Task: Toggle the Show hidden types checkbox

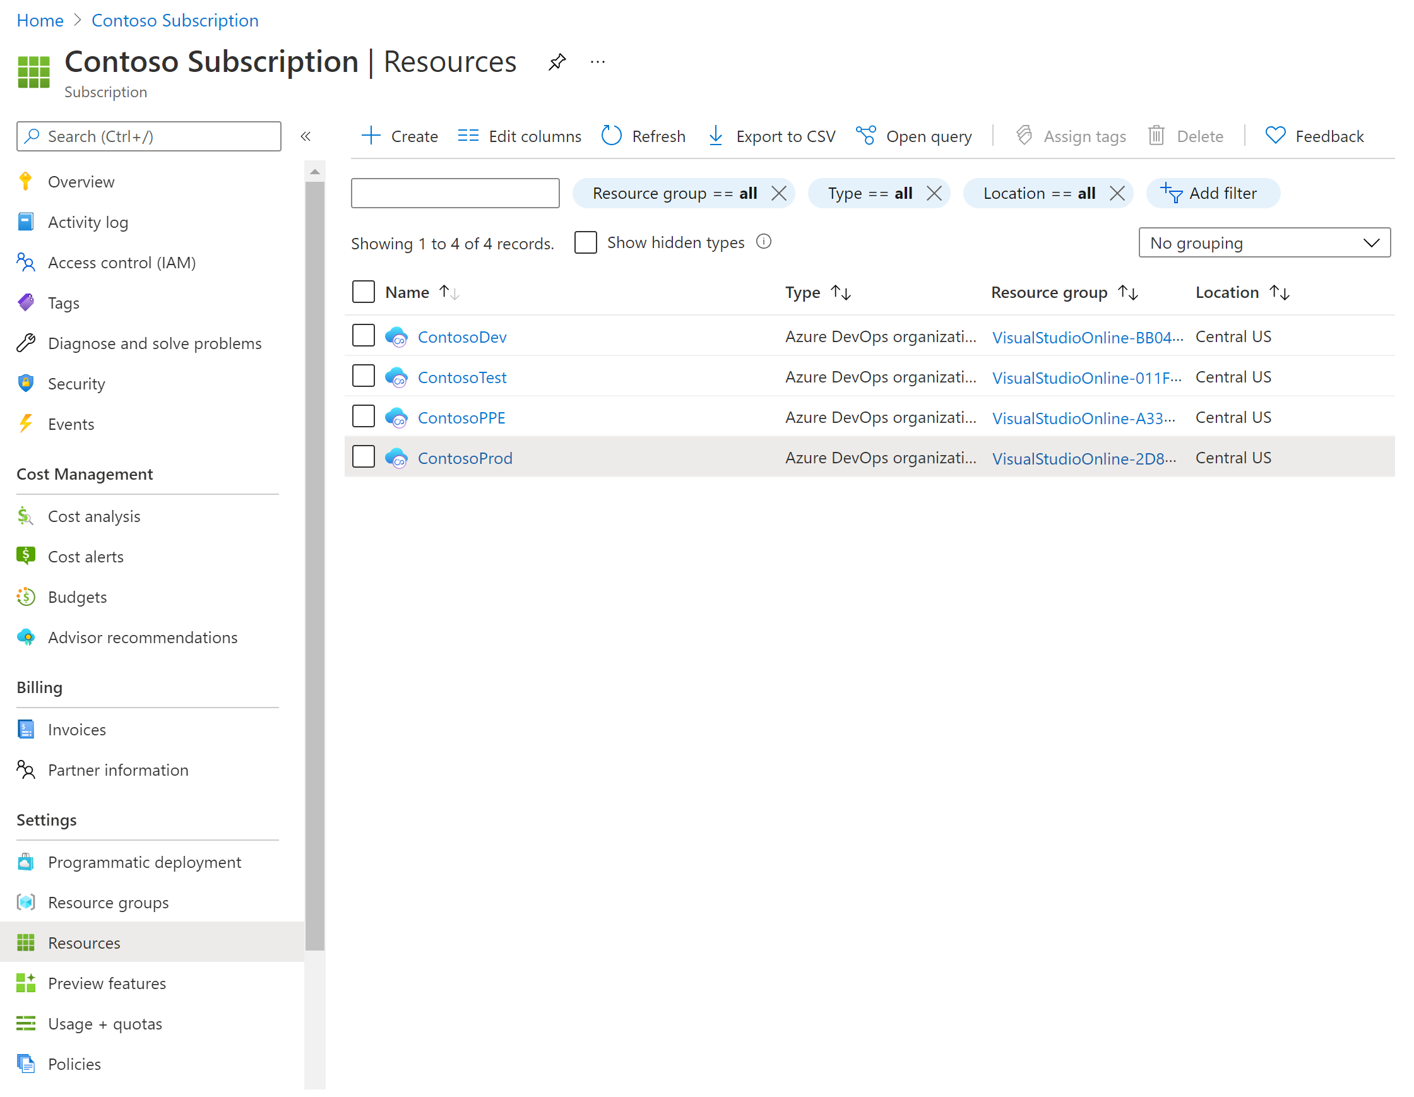Action: (585, 242)
